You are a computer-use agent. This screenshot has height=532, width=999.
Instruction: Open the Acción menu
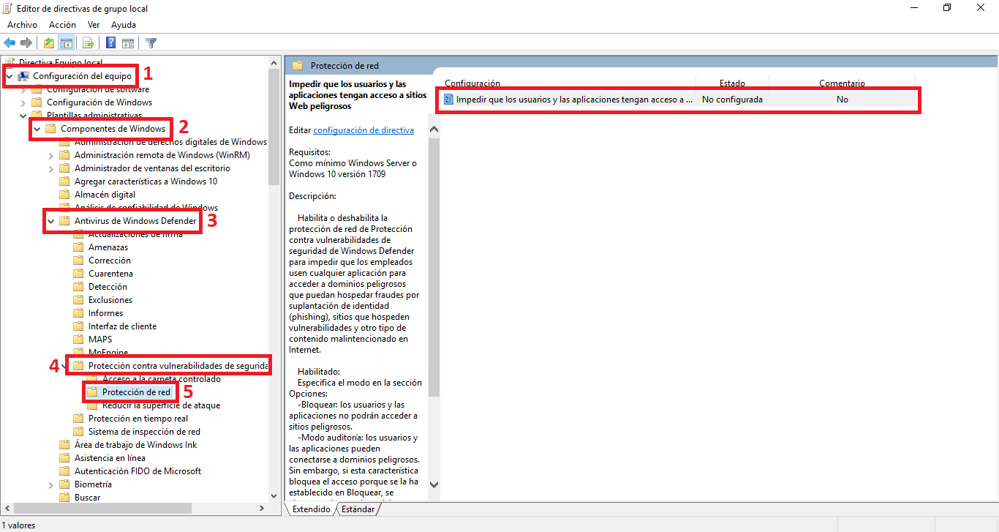pos(62,25)
